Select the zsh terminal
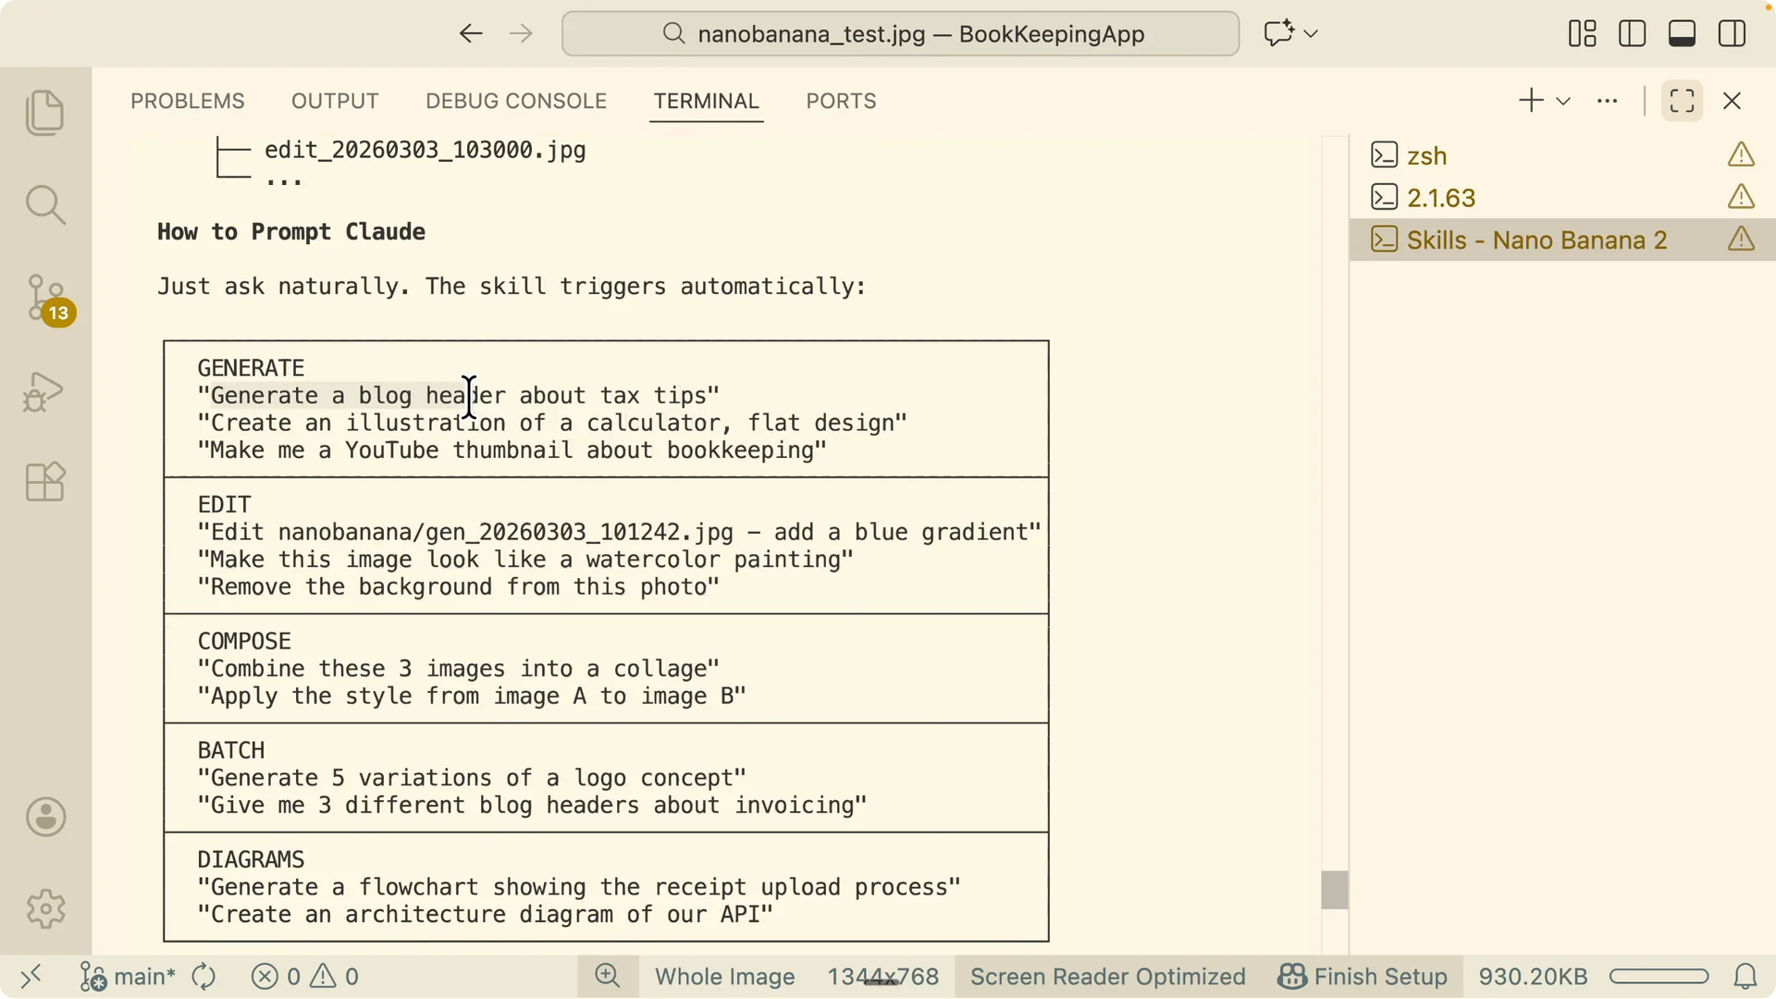 pos(1562,155)
